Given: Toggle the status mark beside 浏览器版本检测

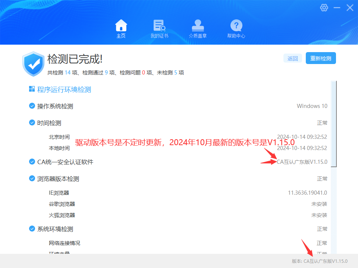Looking at the screenshot, I should [32, 179].
